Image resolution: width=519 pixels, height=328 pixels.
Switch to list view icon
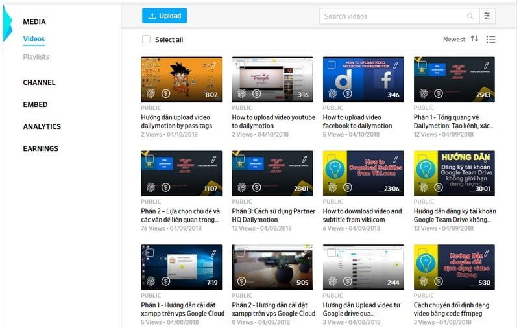490,40
